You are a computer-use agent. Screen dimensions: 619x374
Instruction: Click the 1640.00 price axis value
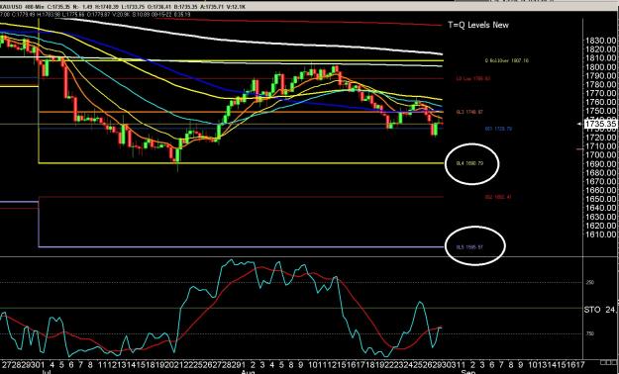click(600, 208)
